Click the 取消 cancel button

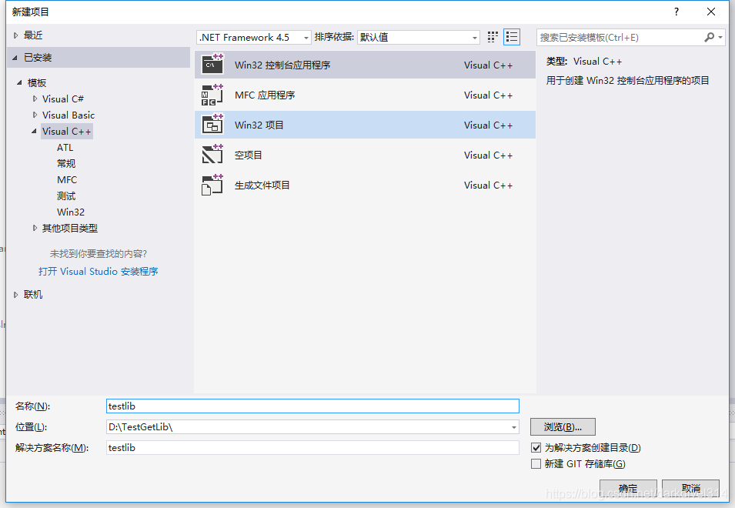click(x=690, y=488)
